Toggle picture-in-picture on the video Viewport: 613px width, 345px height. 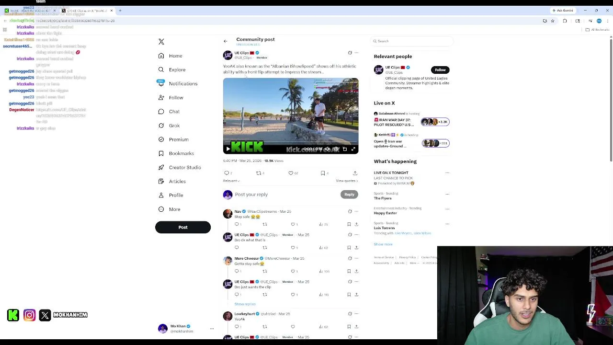coord(345,149)
